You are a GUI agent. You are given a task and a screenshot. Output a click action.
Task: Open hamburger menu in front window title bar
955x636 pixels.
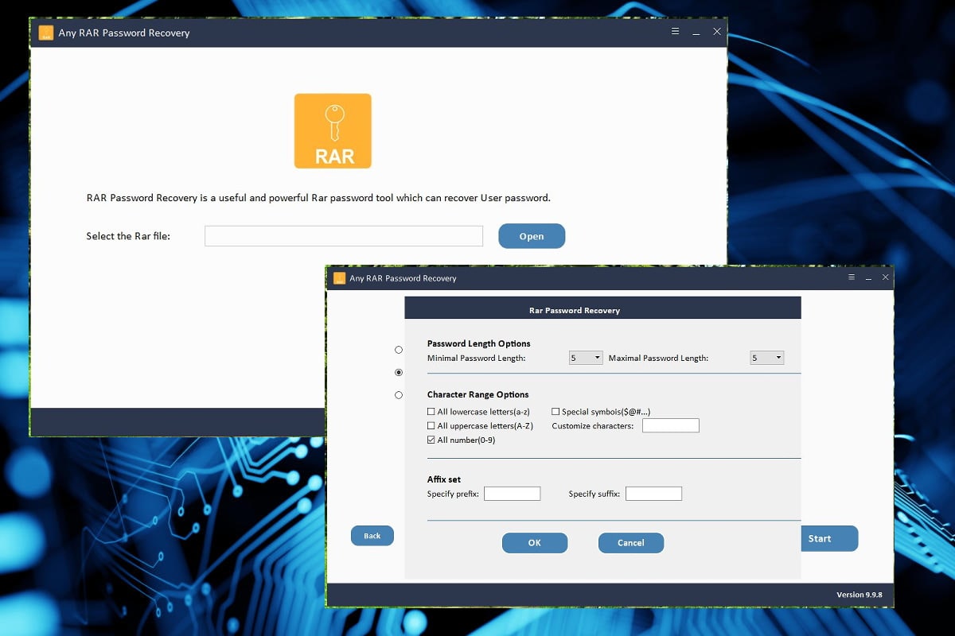852,277
